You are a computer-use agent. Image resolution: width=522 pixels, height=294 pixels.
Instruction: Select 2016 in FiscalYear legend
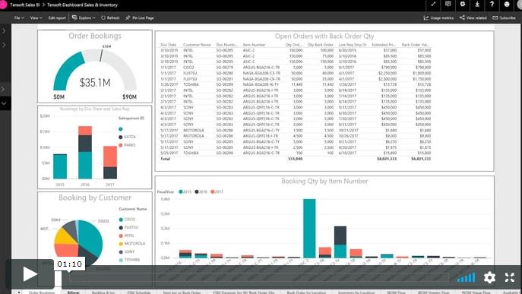pyautogui.click(x=201, y=191)
